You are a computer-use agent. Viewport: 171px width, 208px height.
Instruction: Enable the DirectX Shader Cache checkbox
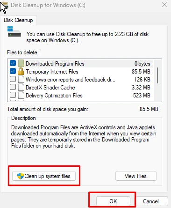13,87
